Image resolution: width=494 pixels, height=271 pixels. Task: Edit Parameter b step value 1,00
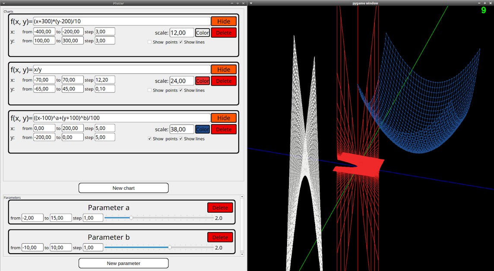tap(93, 248)
